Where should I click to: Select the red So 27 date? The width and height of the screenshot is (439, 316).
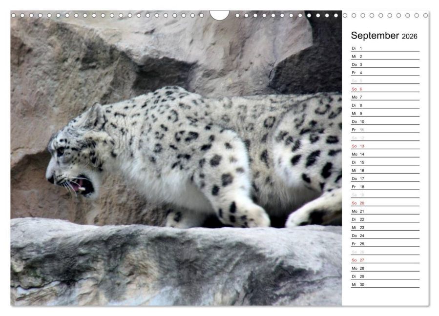click(358, 260)
